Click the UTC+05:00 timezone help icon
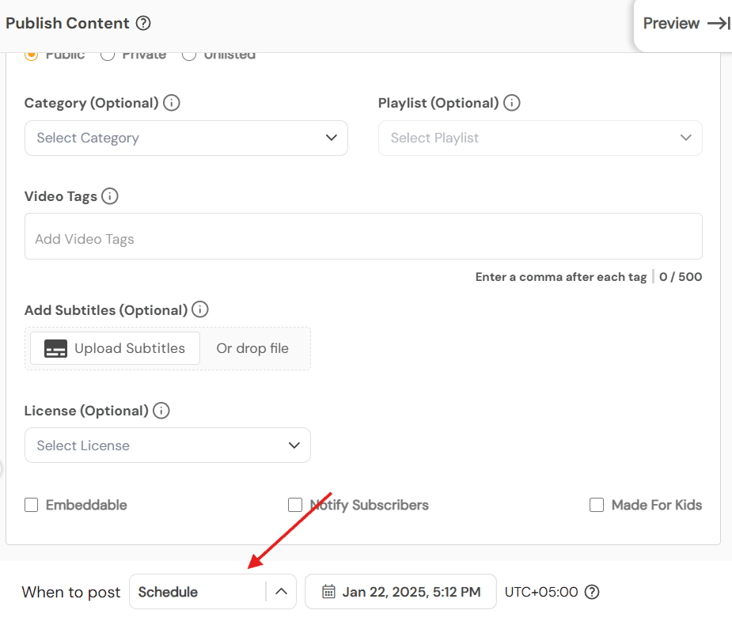 coord(591,592)
